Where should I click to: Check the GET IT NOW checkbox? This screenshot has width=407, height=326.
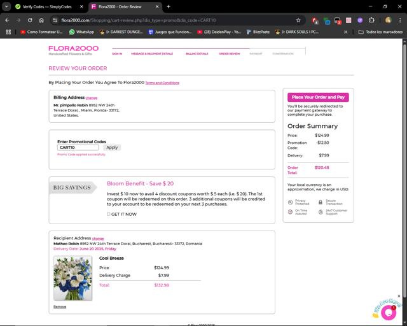[109, 214]
